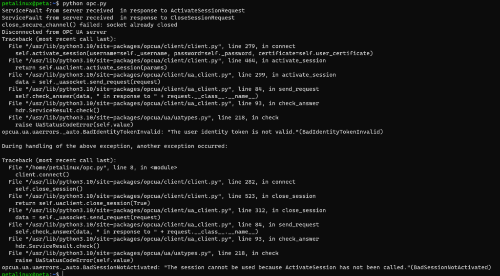Viewport: 500px width, 276px height.
Task: Click 'During handling of the above exception' text
Action: [115, 146]
